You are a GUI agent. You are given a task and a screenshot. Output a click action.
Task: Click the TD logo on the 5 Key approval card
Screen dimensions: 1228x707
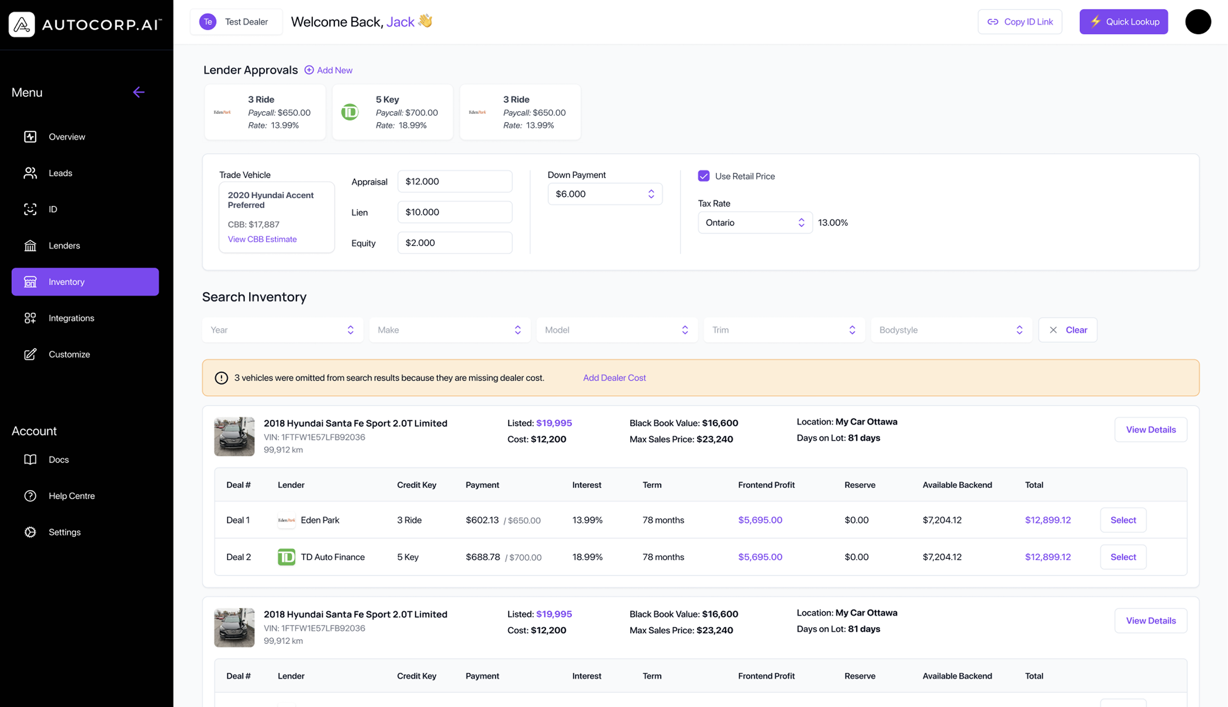pyautogui.click(x=350, y=112)
